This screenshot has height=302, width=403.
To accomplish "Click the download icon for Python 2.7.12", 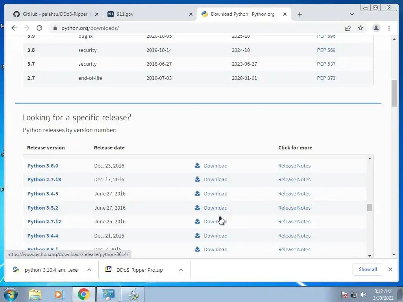I will pyautogui.click(x=198, y=221).
